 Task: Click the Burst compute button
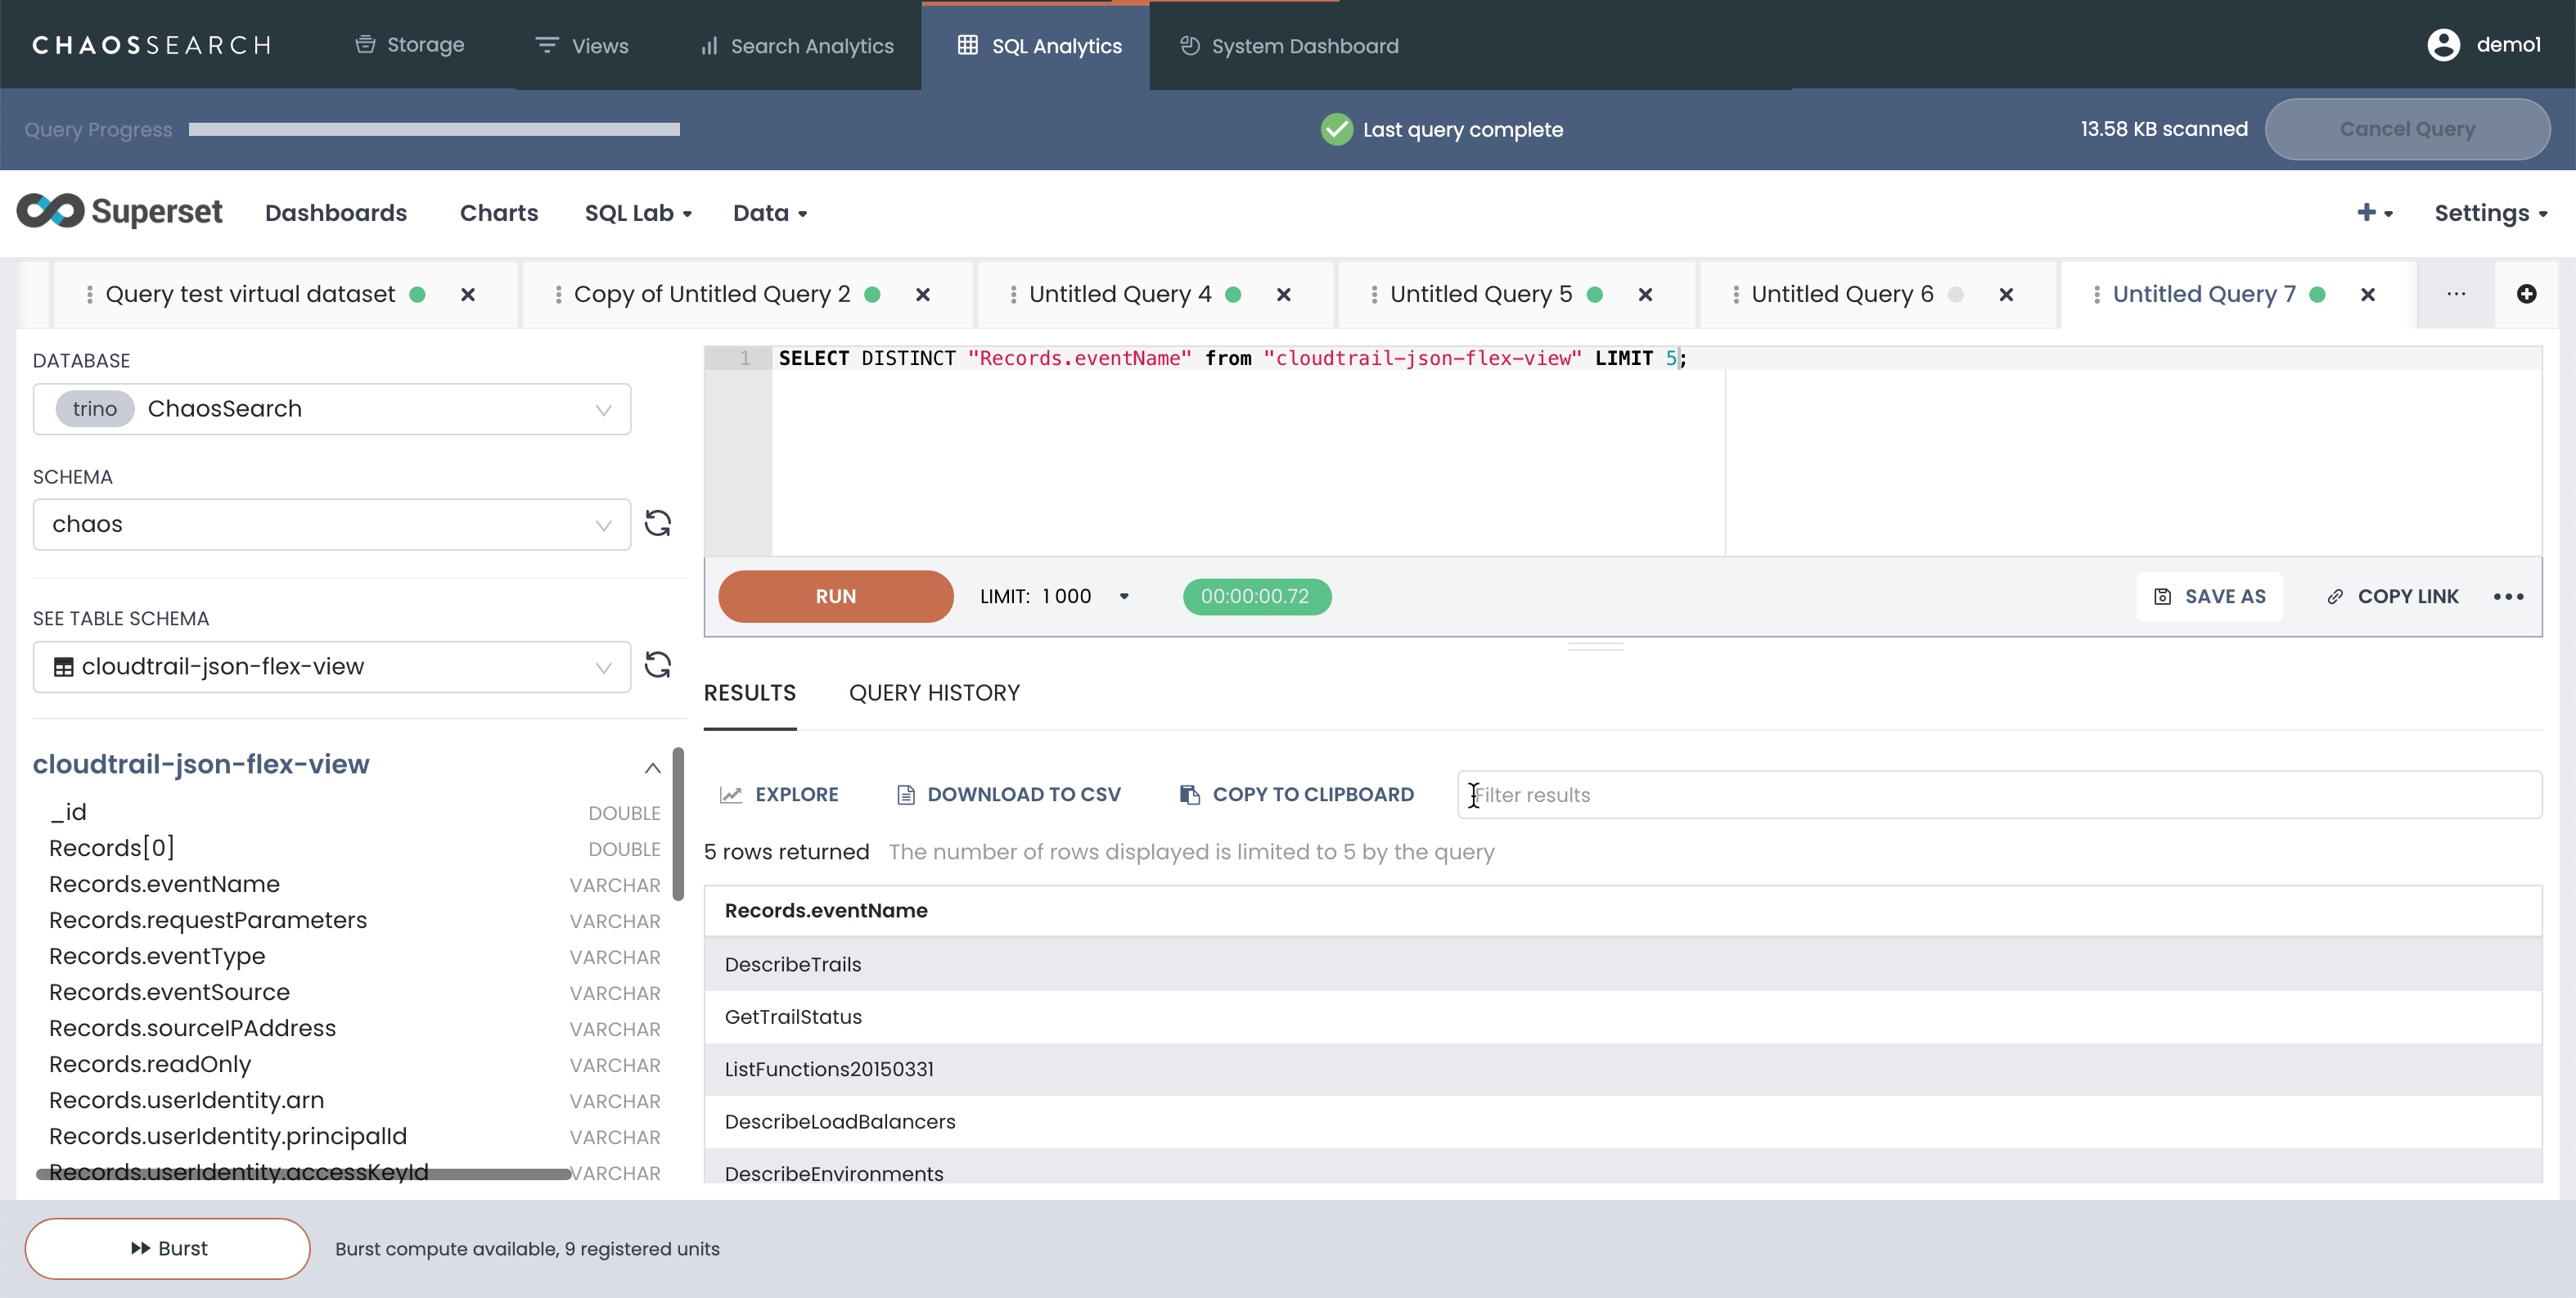168,1248
